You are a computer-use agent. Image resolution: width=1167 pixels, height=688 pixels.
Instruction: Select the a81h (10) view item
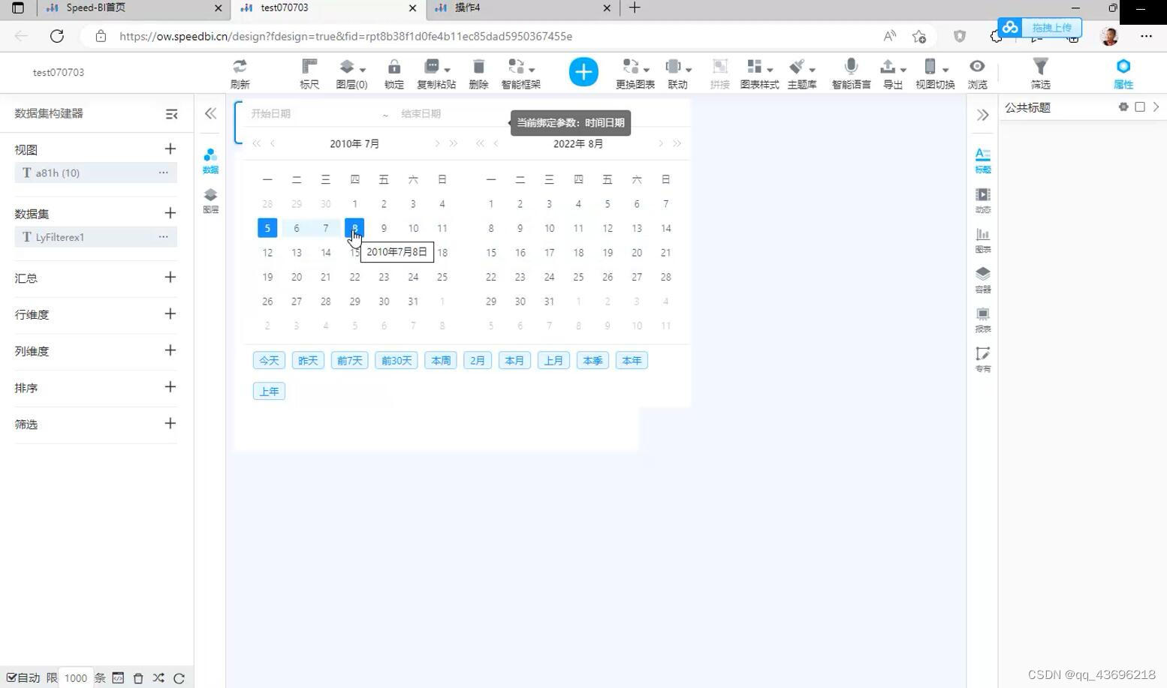tap(95, 173)
